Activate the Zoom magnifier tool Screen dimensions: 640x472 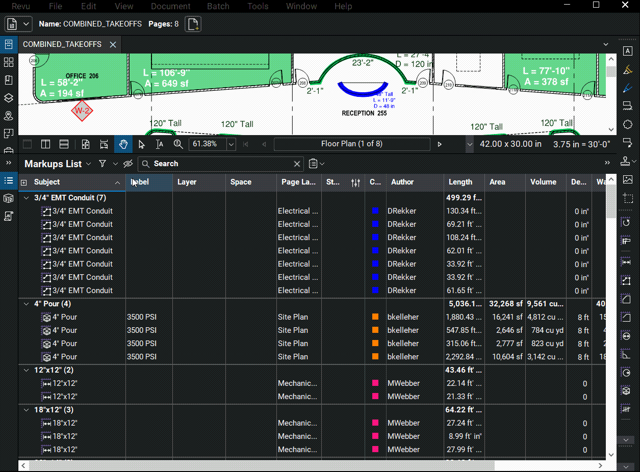pos(178,144)
